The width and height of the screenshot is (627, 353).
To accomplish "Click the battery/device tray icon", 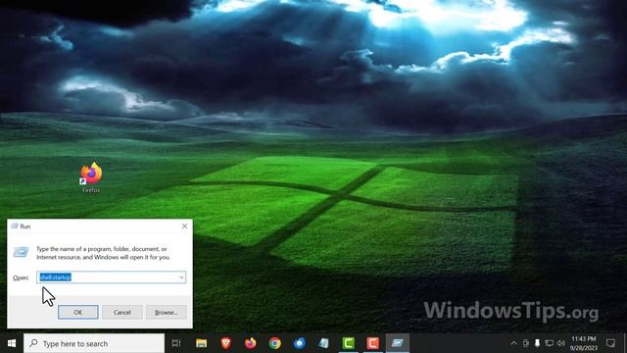I will click(526, 343).
